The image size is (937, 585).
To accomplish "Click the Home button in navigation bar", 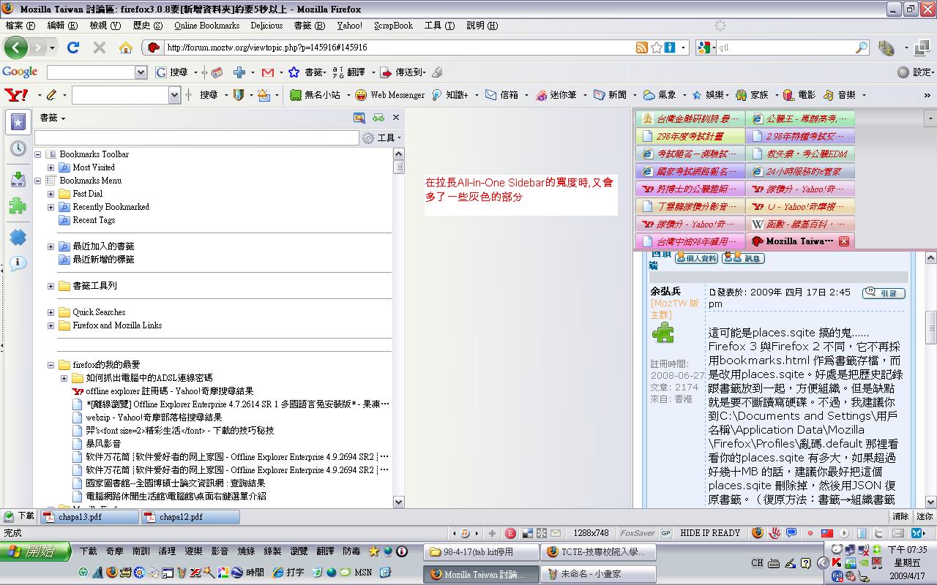I will [x=126, y=48].
